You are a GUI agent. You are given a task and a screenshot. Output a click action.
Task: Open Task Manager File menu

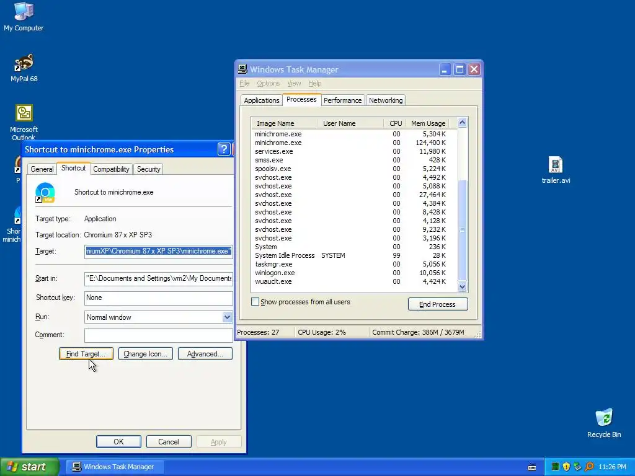(244, 83)
